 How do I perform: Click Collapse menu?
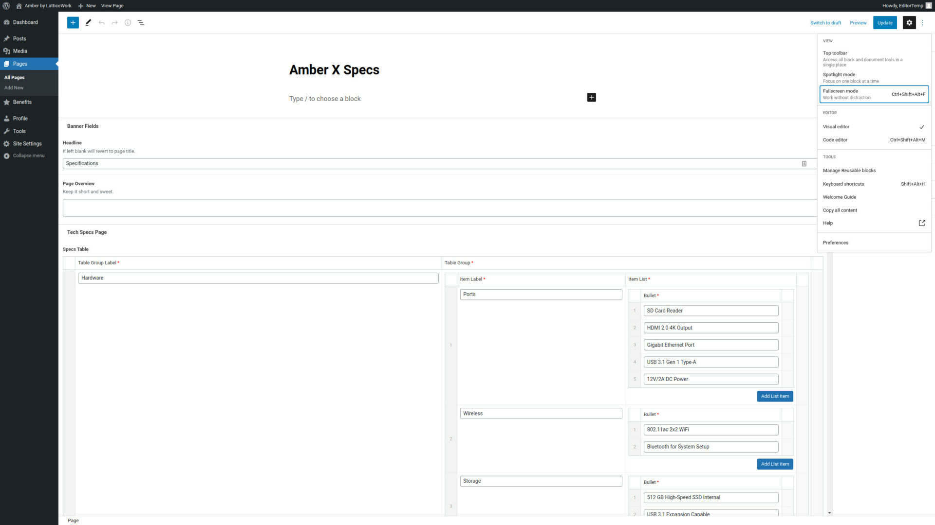point(28,156)
